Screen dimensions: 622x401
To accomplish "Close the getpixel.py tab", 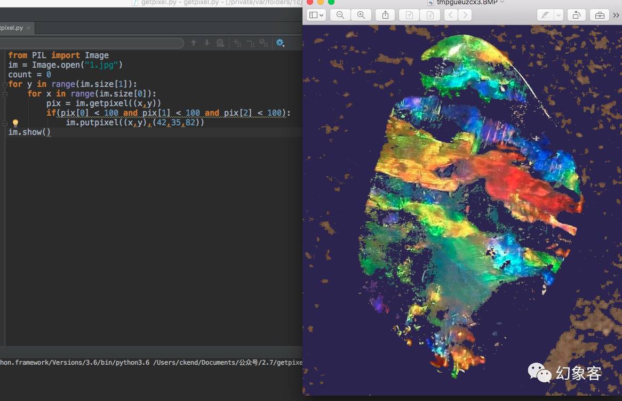I will pyautogui.click(x=28, y=28).
